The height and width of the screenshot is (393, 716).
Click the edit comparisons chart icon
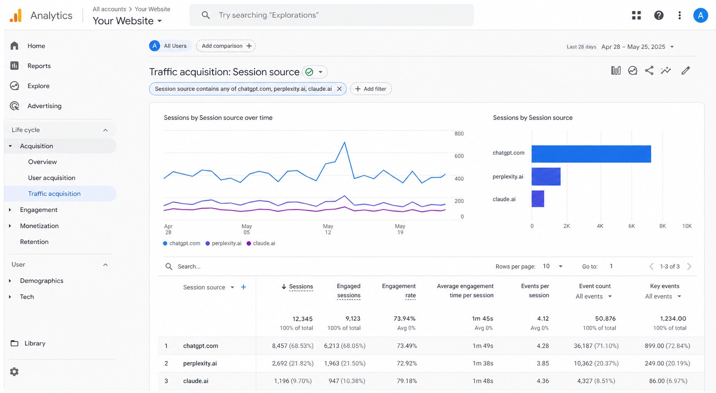click(x=616, y=71)
